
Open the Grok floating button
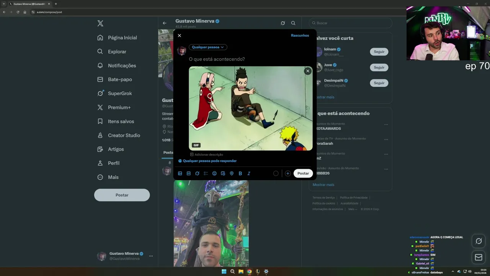(479, 241)
